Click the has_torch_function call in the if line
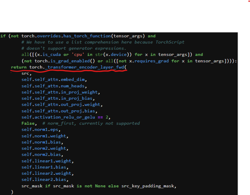 pos(87,36)
